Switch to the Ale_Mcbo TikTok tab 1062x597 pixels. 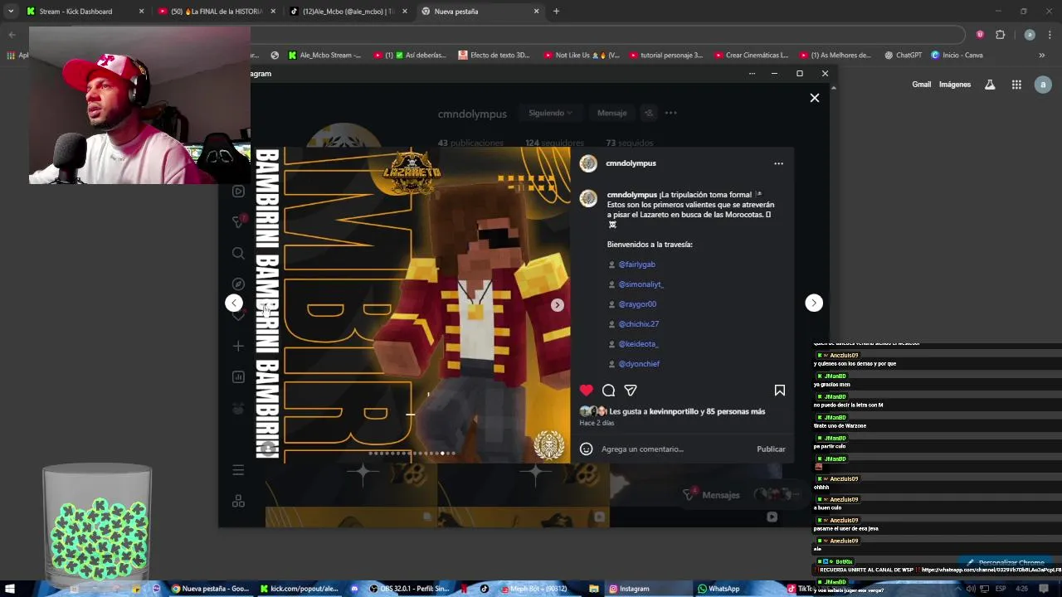click(348, 12)
